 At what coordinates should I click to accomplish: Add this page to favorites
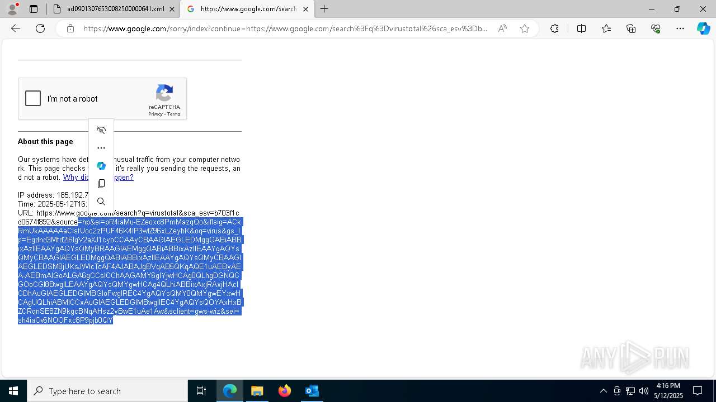click(525, 28)
